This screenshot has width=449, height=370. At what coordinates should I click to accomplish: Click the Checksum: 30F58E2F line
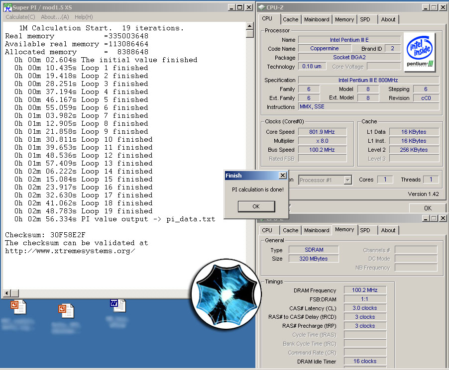point(45,235)
